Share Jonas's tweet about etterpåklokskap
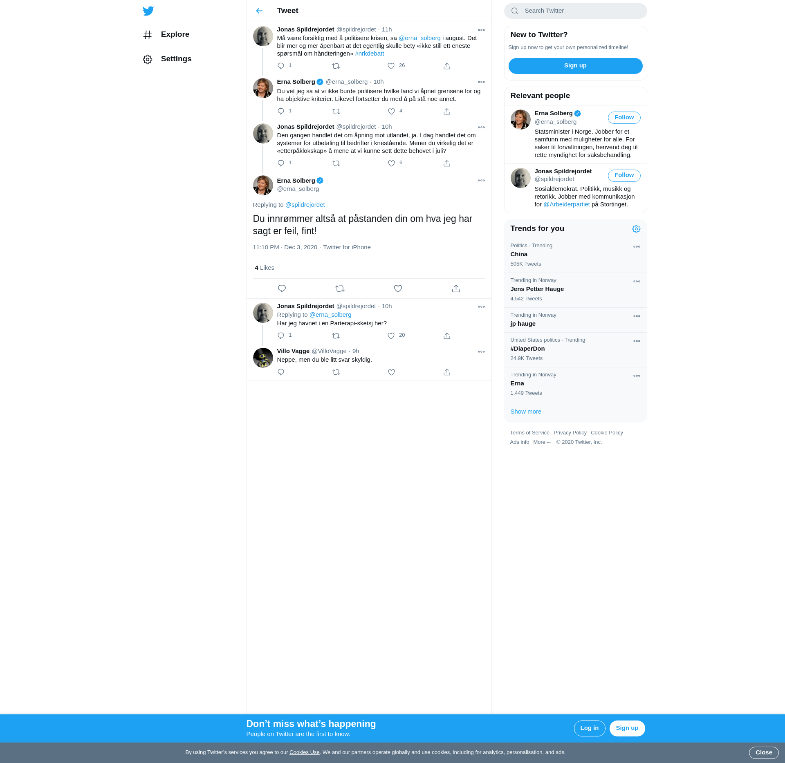 coord(447,163)
